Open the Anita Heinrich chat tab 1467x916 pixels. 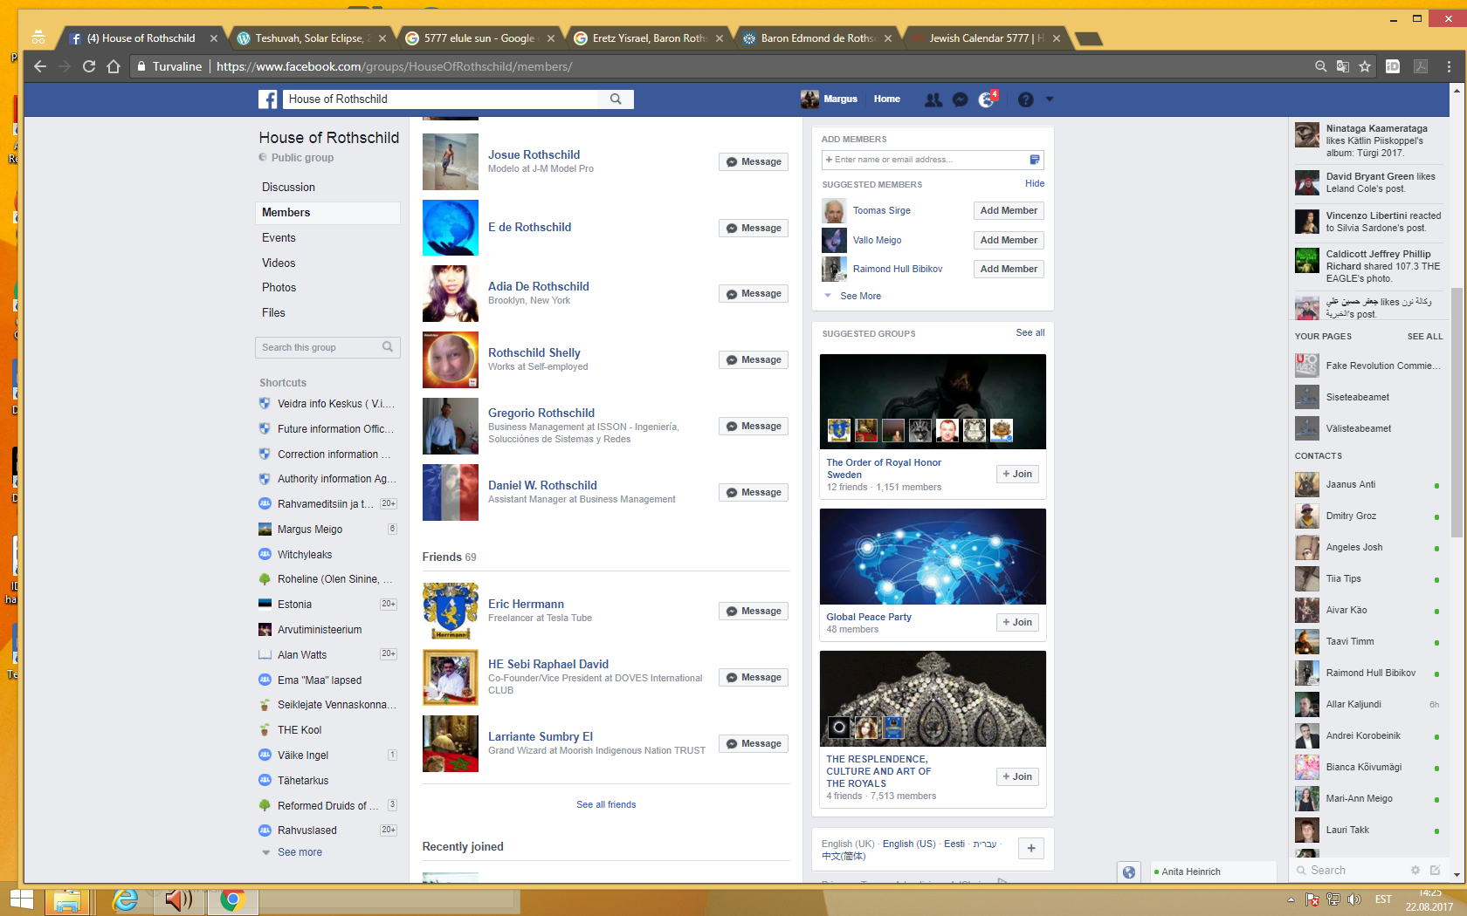pos(1212,872)
